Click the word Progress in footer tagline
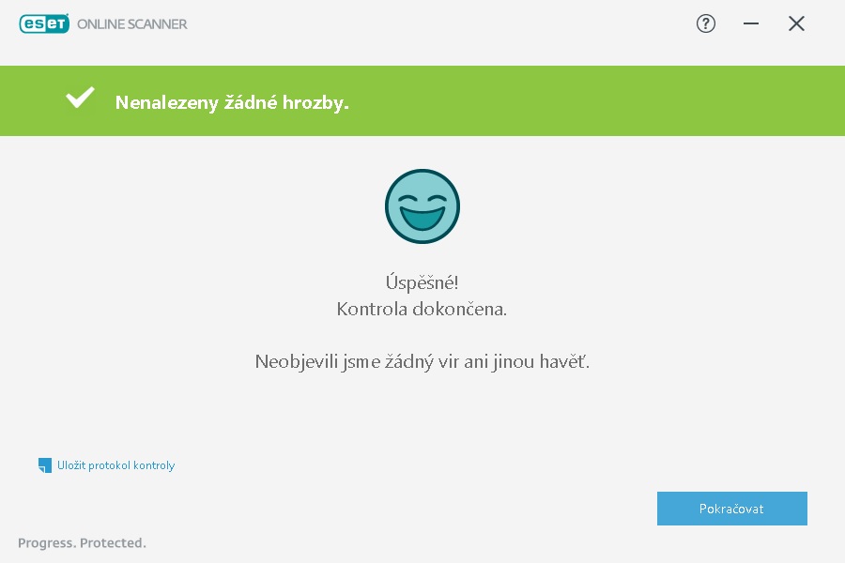The width and height of the screenshot is (845, 563). (x=47, y=543)
